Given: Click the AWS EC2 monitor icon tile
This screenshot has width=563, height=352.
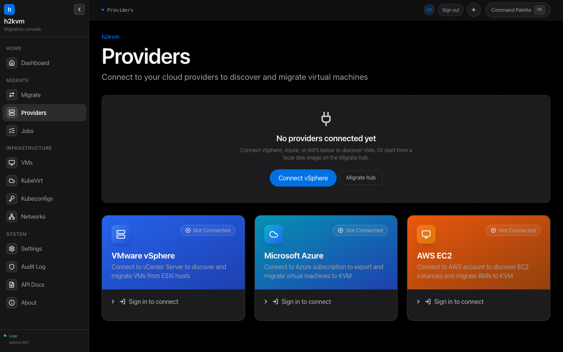Looking at the screenshot, I should point(426,234).
